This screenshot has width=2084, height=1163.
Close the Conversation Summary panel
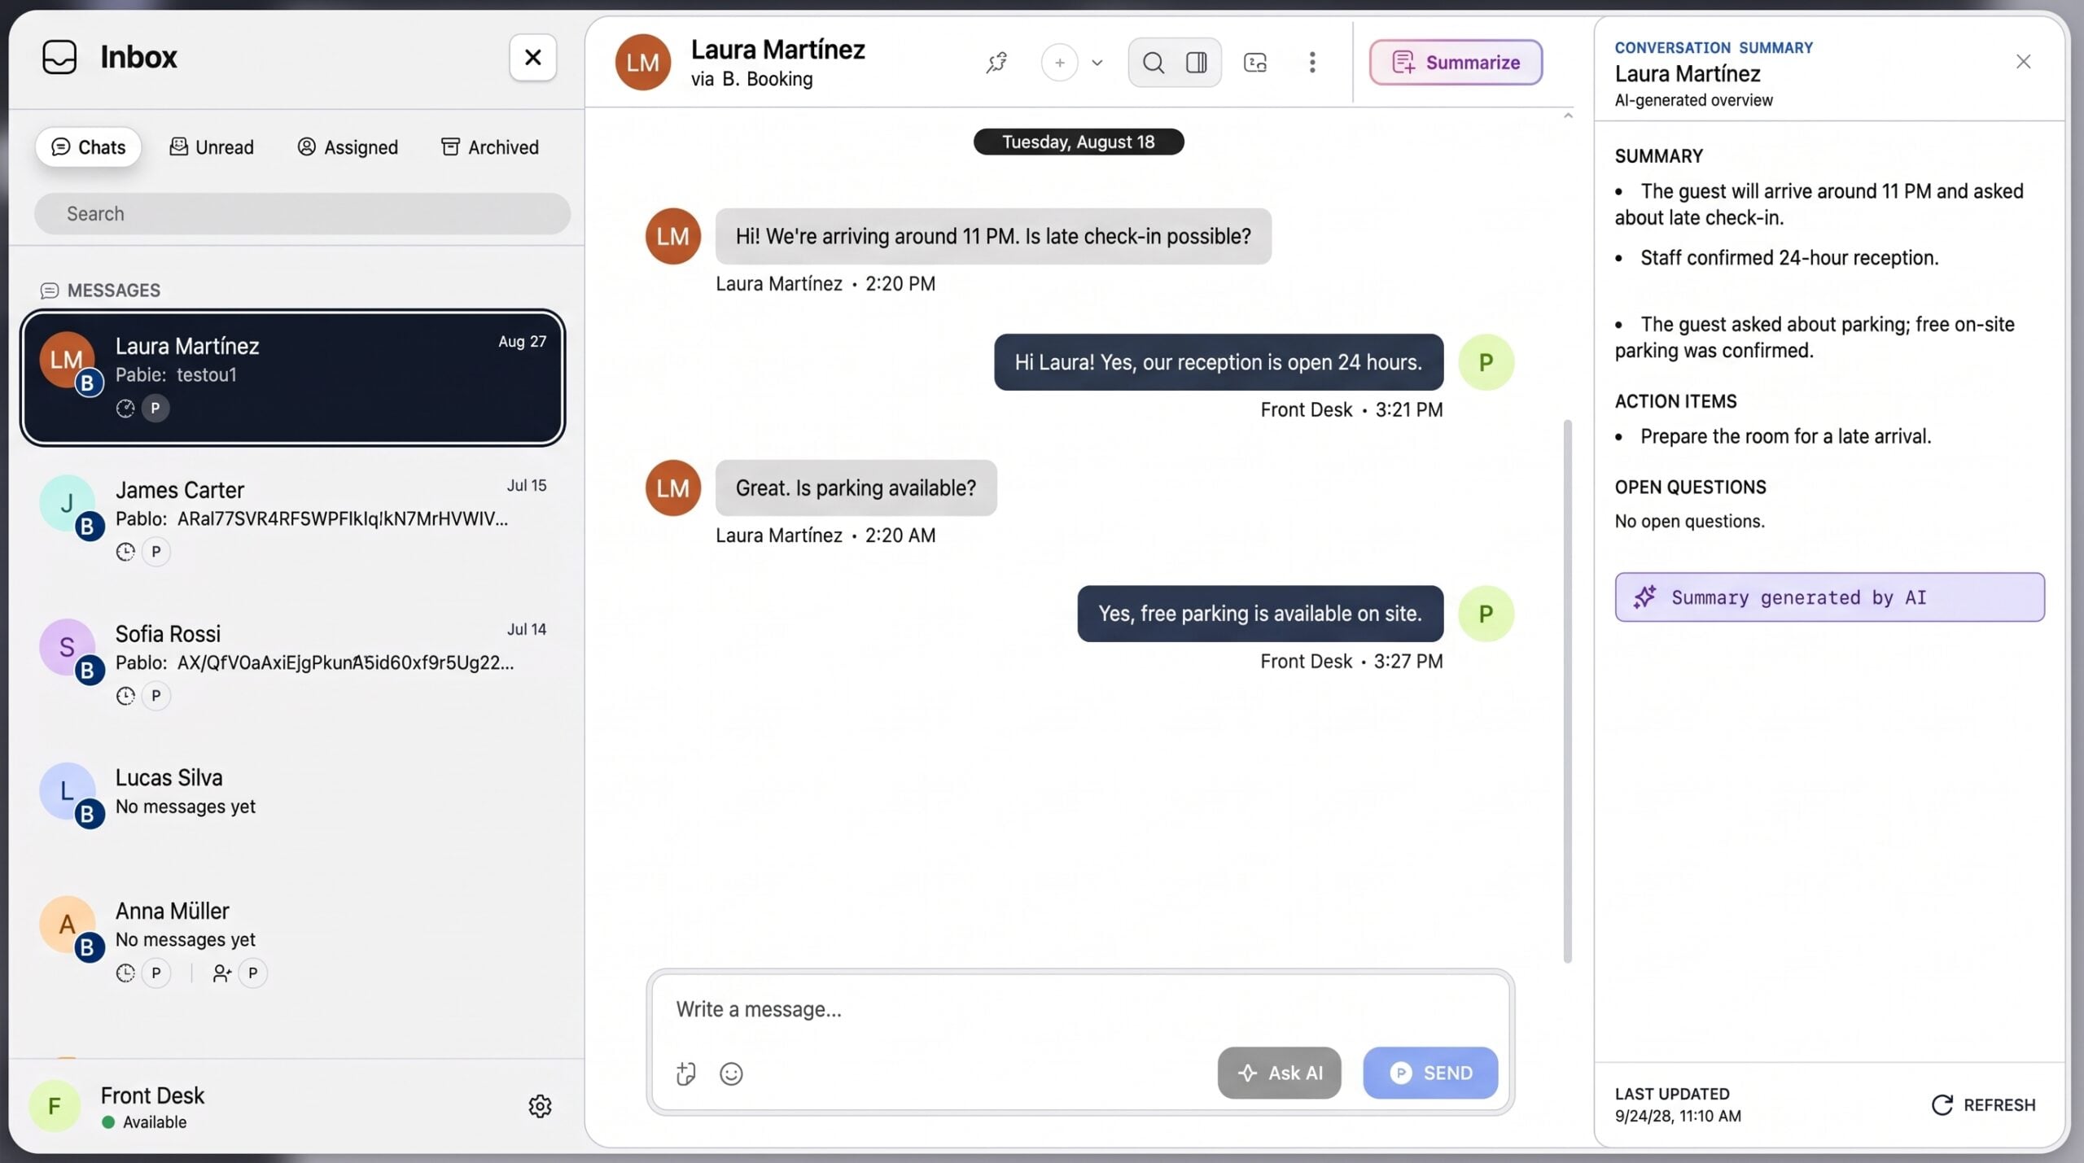[x=2023, y=61]
